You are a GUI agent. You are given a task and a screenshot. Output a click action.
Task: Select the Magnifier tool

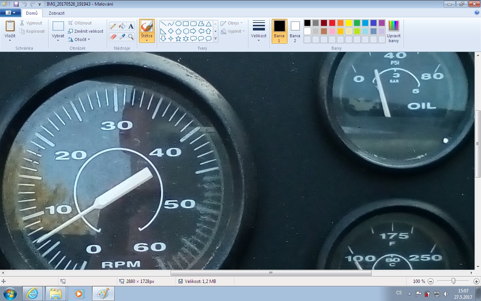(x=131, y=36)
